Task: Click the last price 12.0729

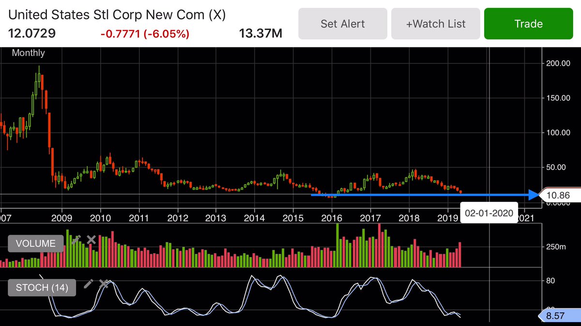Action: click(32, 34)
